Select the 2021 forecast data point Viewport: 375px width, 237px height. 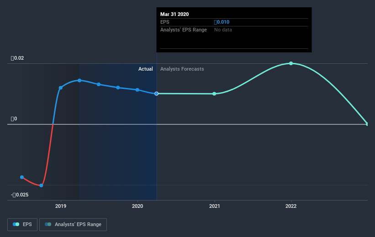tap(214, 94)
